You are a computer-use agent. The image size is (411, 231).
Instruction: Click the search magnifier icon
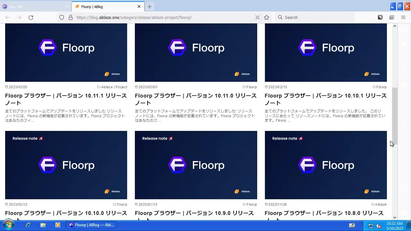[x=280, y=17]
